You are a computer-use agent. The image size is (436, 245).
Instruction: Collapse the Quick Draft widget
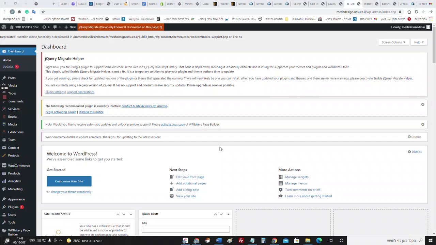(x=228, y=214)
